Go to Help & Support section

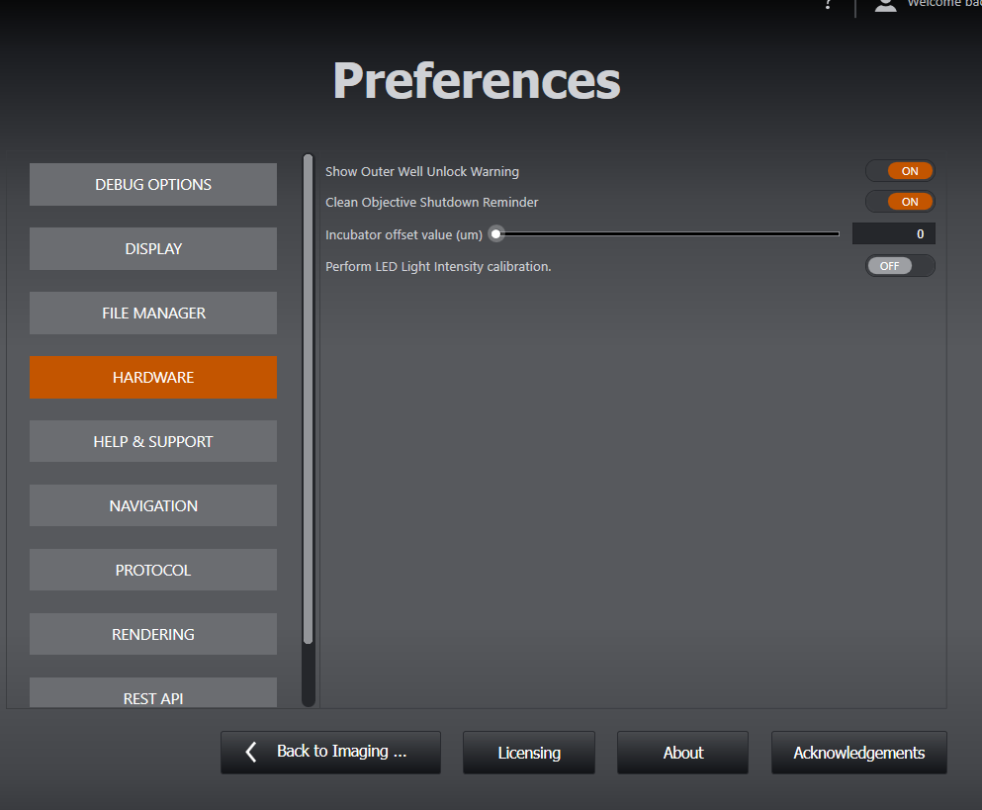point(153,442)
